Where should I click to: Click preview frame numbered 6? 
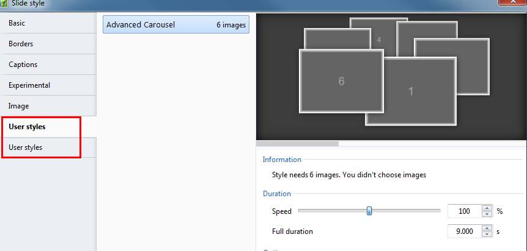click(x=341, y=81)
